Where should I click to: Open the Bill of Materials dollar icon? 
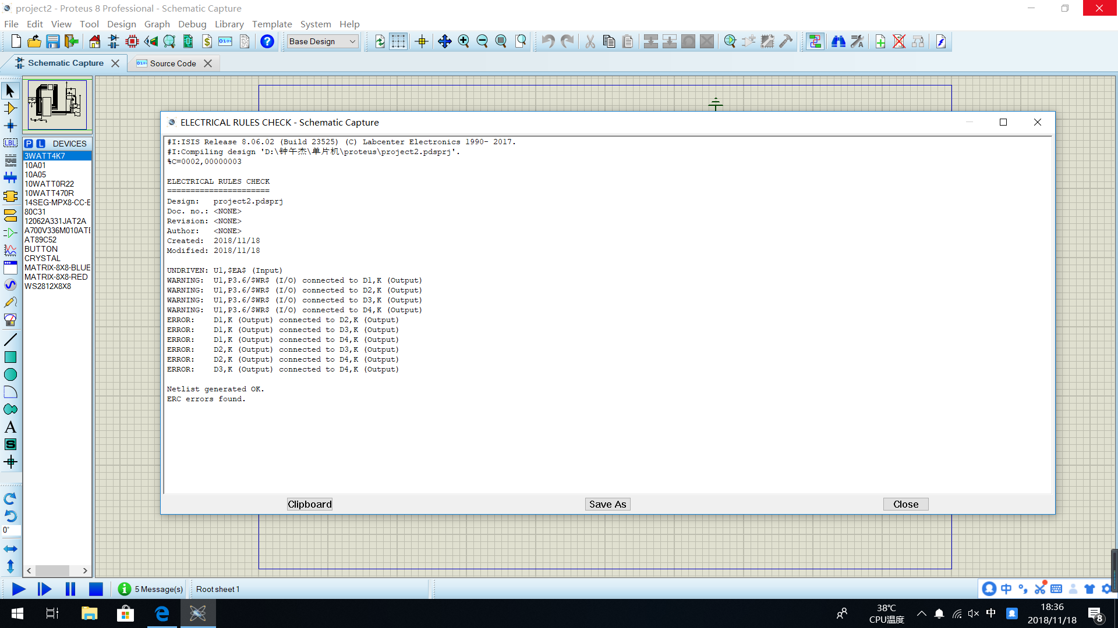click(x=207, y=41)
